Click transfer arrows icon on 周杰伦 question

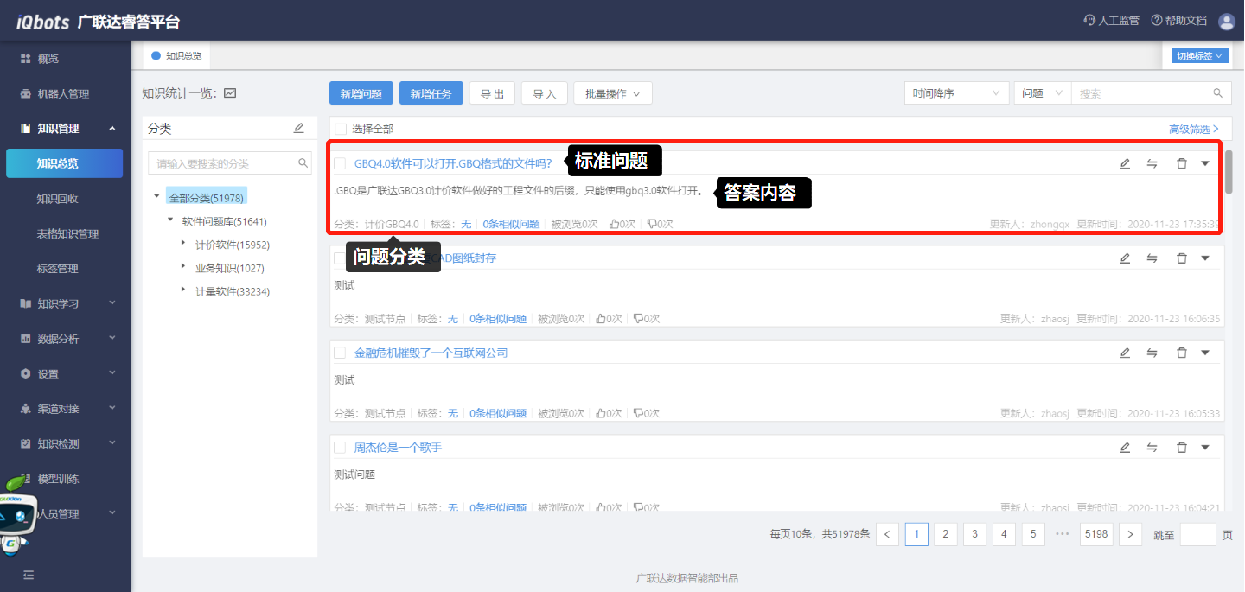click(1152, 448)
